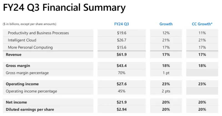Viewport: 222px width, 116px height.
Task: Select the $61.9 revenue value
Action: [122, 55]
